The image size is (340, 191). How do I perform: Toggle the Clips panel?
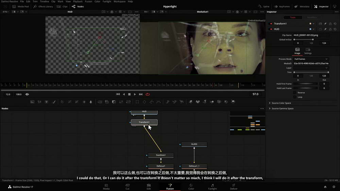62,6
